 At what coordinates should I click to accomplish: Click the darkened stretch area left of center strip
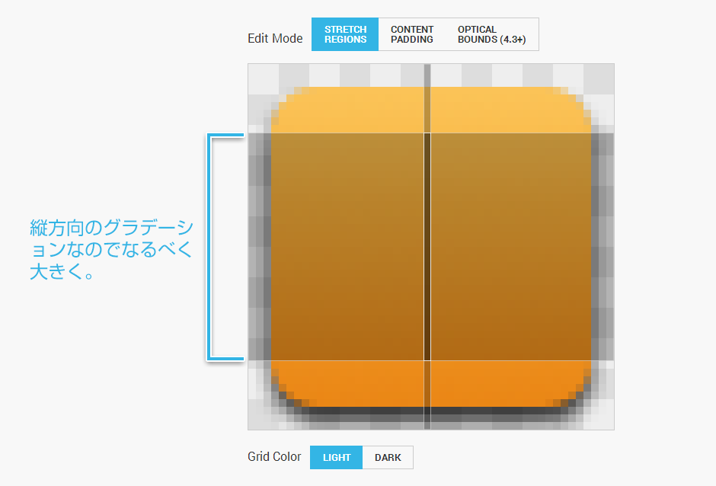click(347, 247)
